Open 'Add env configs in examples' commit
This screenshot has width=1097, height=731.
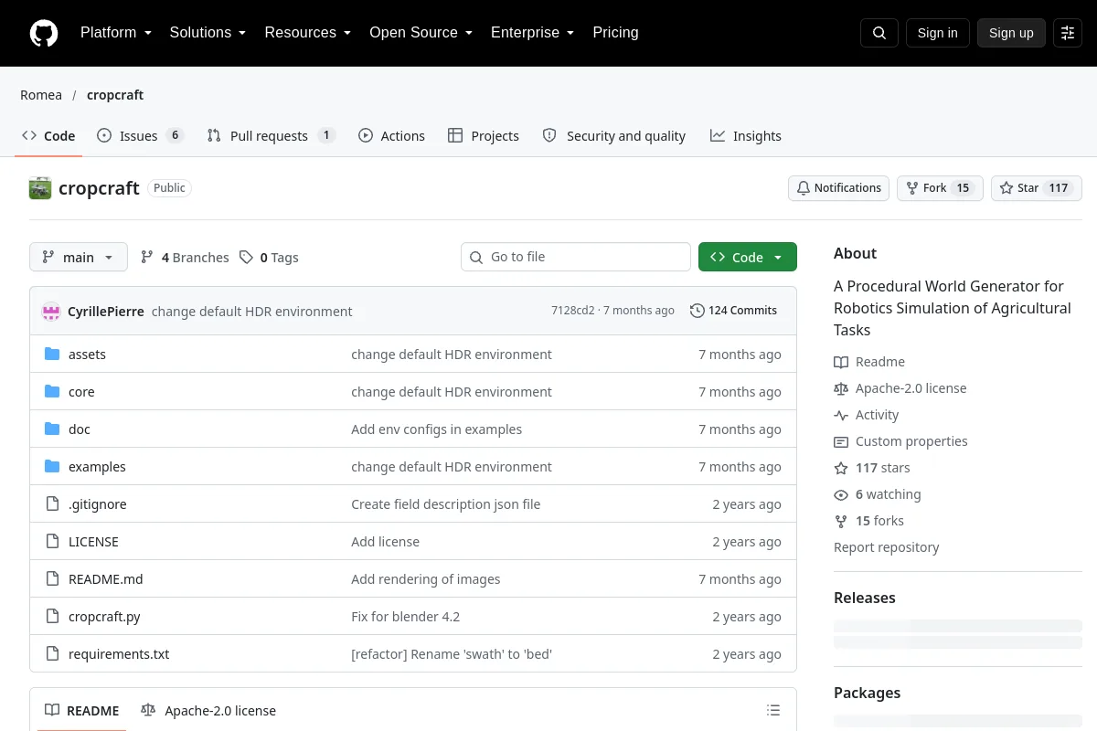pyautogui.click(x=437, y=429)
